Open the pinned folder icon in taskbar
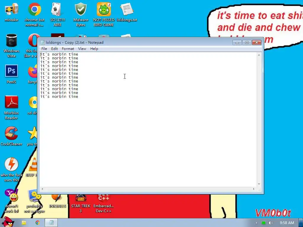Image resolution: width=303 pixels, height=227 pixels. 24,223
